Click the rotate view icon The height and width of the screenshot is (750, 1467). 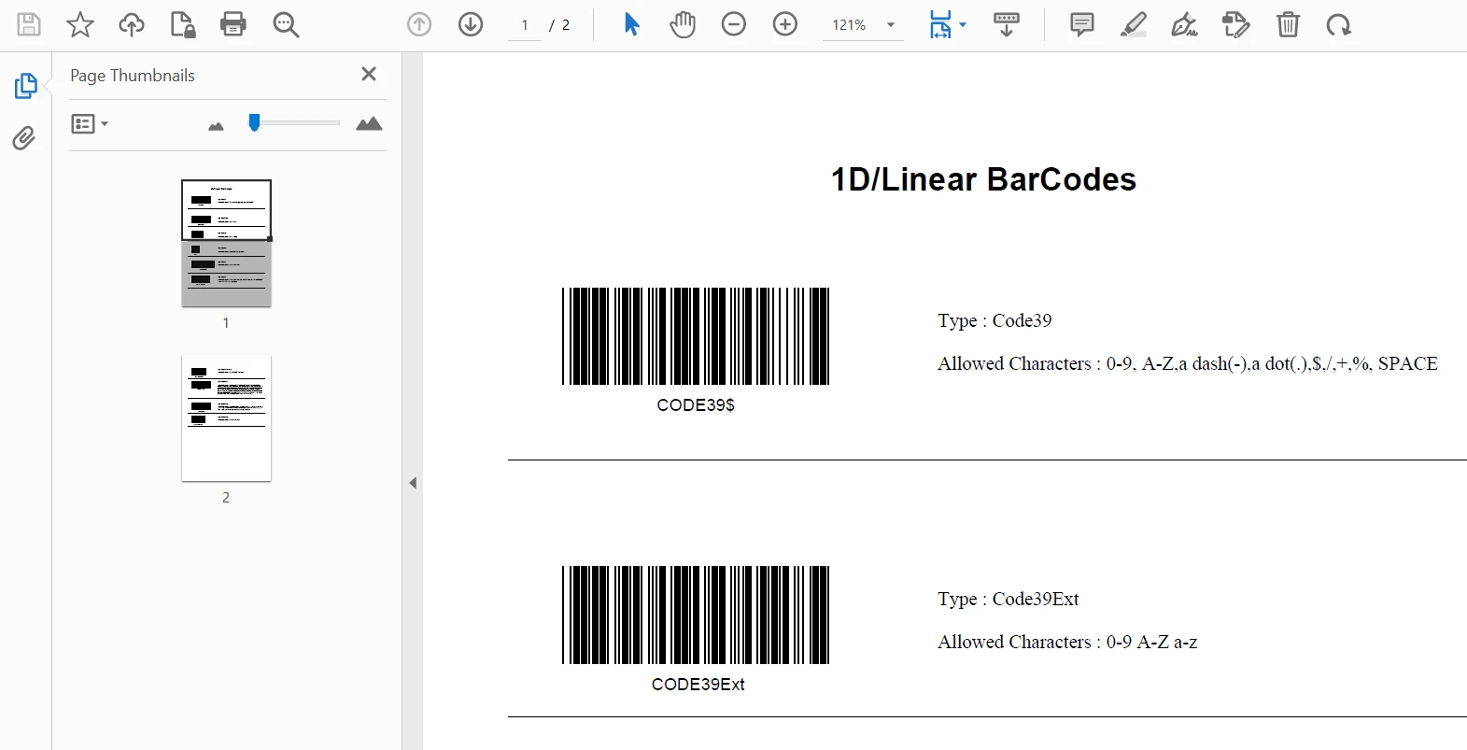(1339, 25)
